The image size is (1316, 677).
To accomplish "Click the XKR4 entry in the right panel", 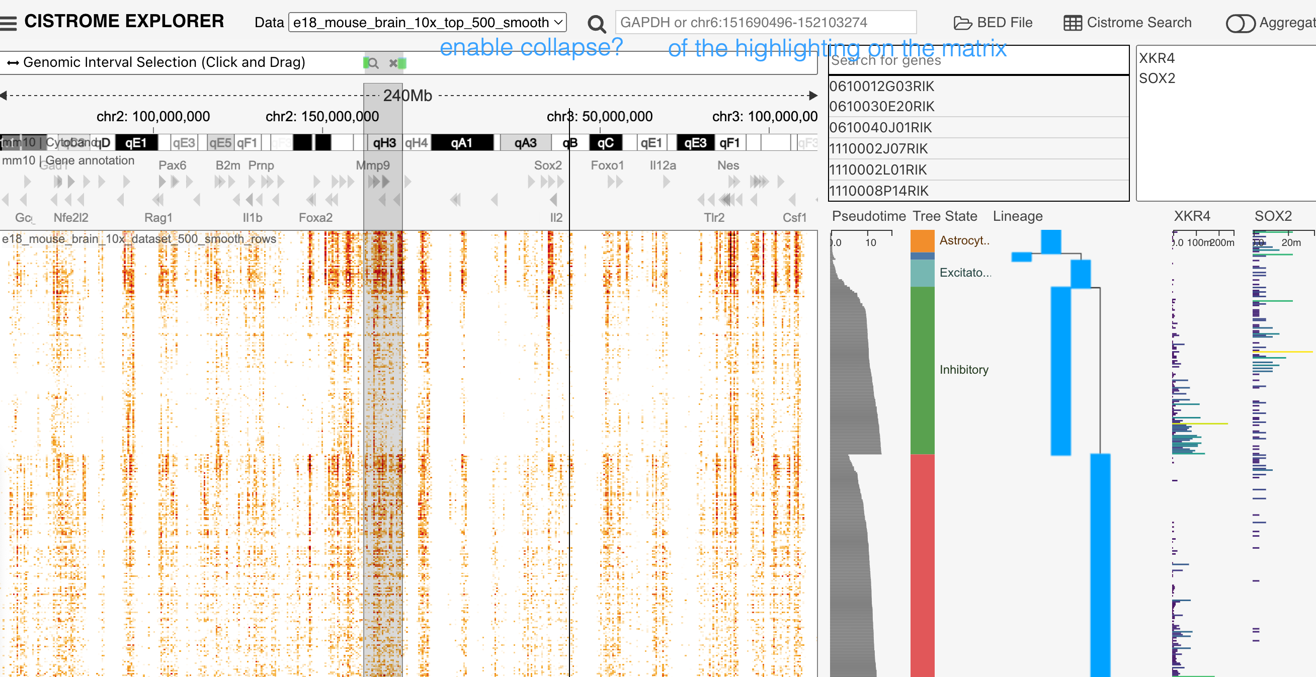I will pyautogui.click(x=1157, y=58).
